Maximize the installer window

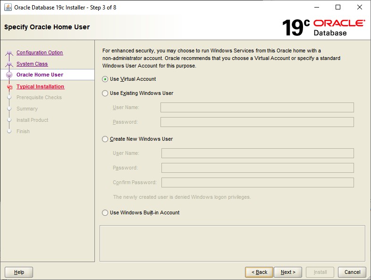338,8
